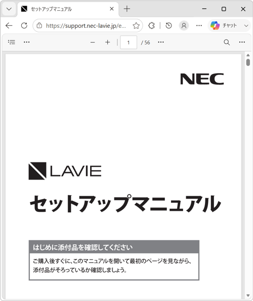Zoom in the PDF
Screen dimensions: 253x301
pyautogui.click(x=108, y=42)
